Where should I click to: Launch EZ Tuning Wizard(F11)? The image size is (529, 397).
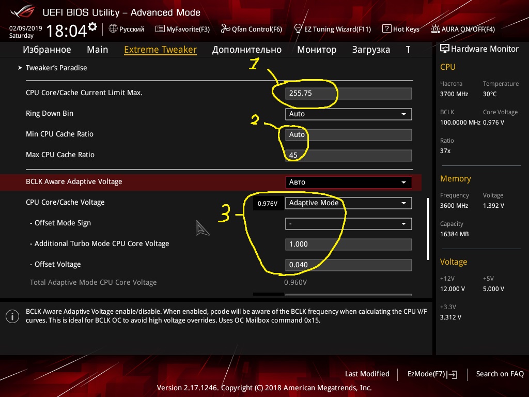click(x=332, y=29)
